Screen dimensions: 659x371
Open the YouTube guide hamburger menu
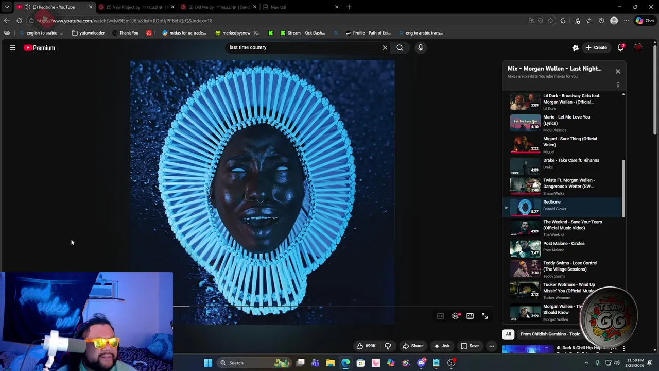tap(12, 48)
